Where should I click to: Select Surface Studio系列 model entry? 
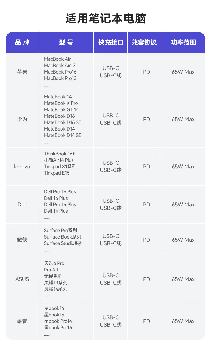click(x=64, y=243)
